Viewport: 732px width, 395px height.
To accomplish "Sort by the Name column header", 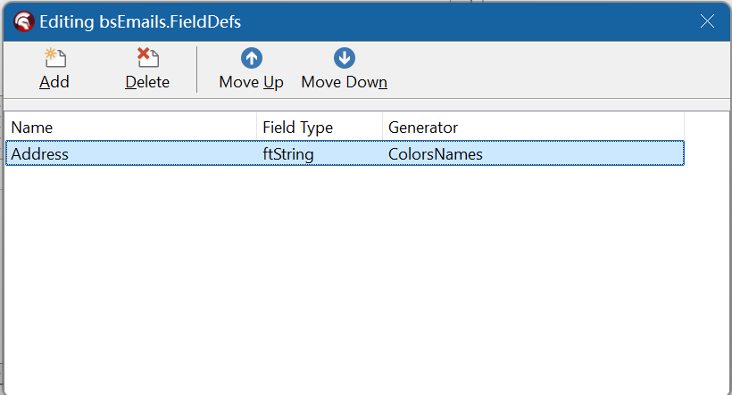I will (130, 128).
